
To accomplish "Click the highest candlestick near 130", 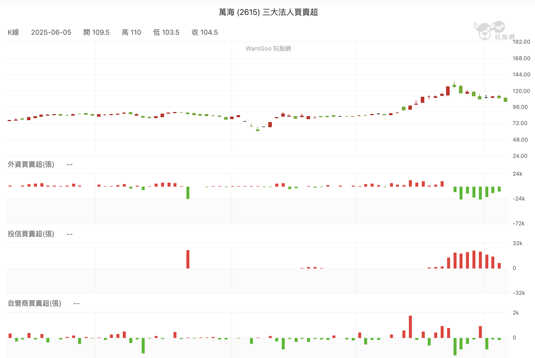I will [454, 85].
